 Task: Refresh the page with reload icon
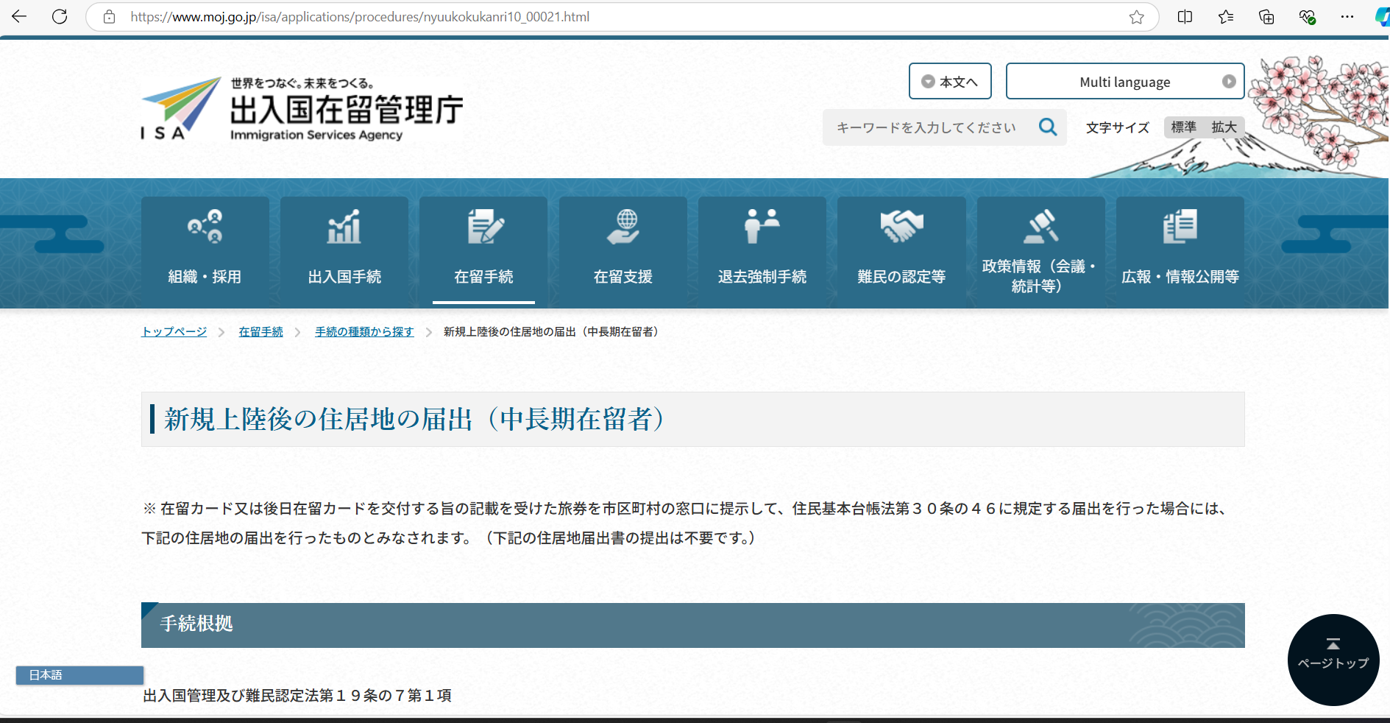coord(60,17)
